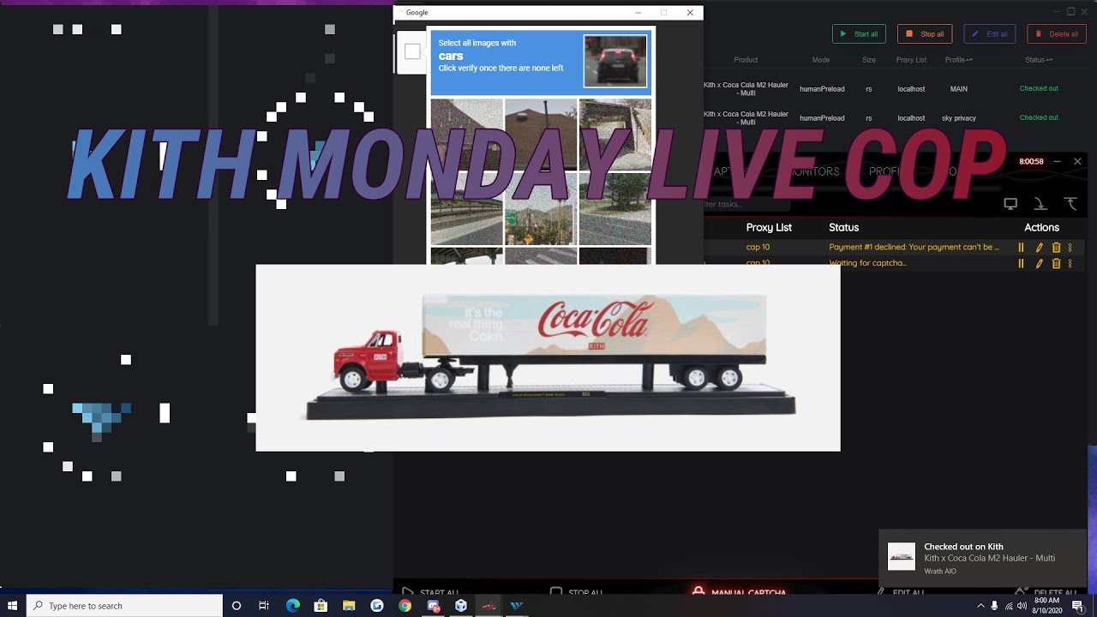The width and height of the screenshot is (1097, 617).
Task: Select the sky privacy profile cell
Action: 958,118
